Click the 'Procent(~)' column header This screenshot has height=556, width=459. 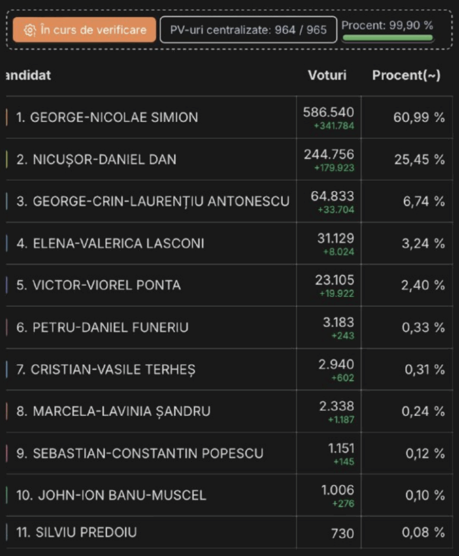coord(406,75)
